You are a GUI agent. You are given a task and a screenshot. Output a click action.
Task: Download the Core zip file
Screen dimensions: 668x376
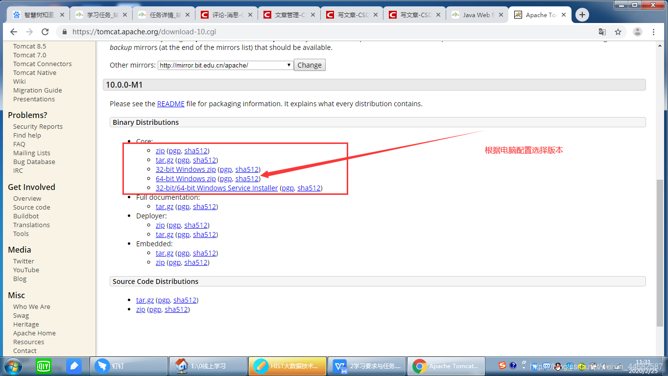pyautogui.click(x=160, y=151)
